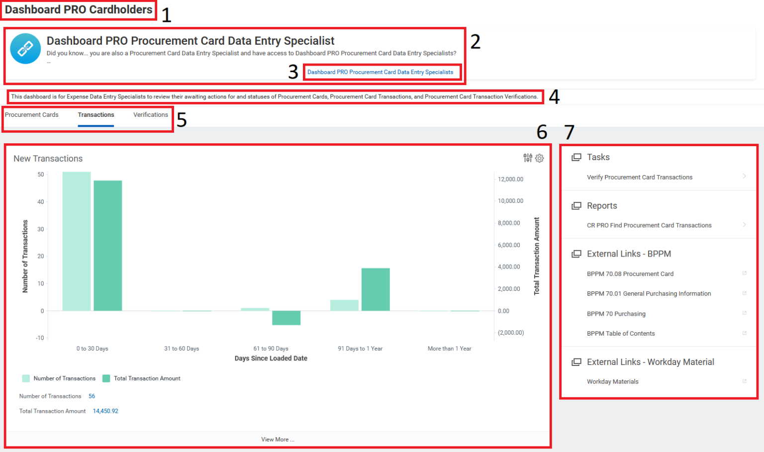764x452 pixels.
Task: Open the gear settings icon on New Transactions chart
Action: 540,158
